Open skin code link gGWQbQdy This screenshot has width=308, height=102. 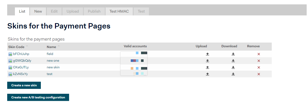tap(22, 61)
